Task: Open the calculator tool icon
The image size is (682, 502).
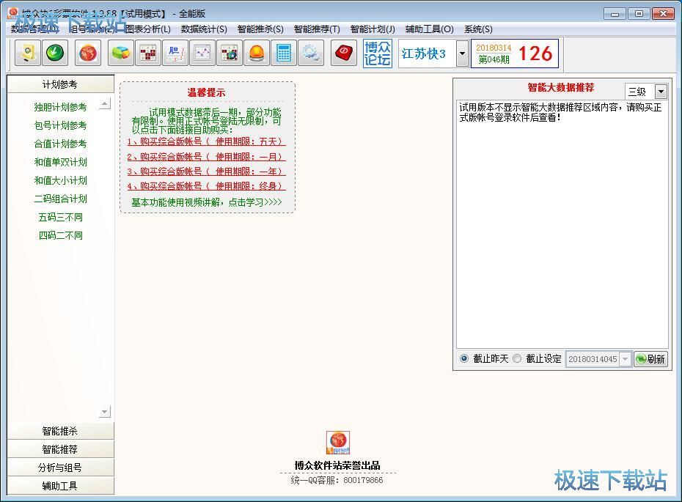Action: pyautogui.click(x=283, y=53)
